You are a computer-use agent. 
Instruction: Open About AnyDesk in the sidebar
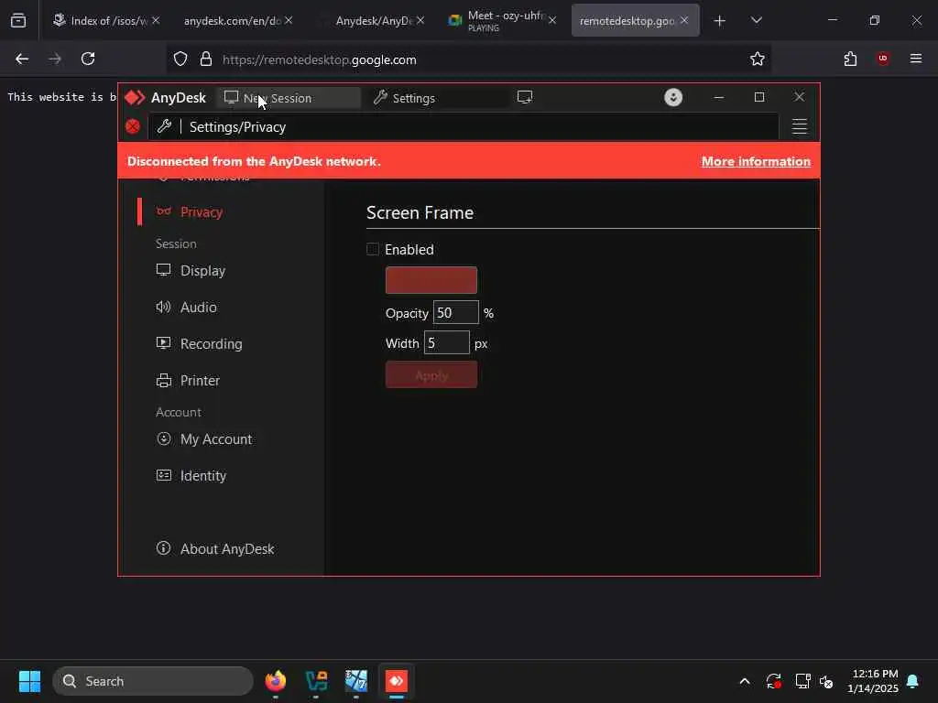pos(227,549)
